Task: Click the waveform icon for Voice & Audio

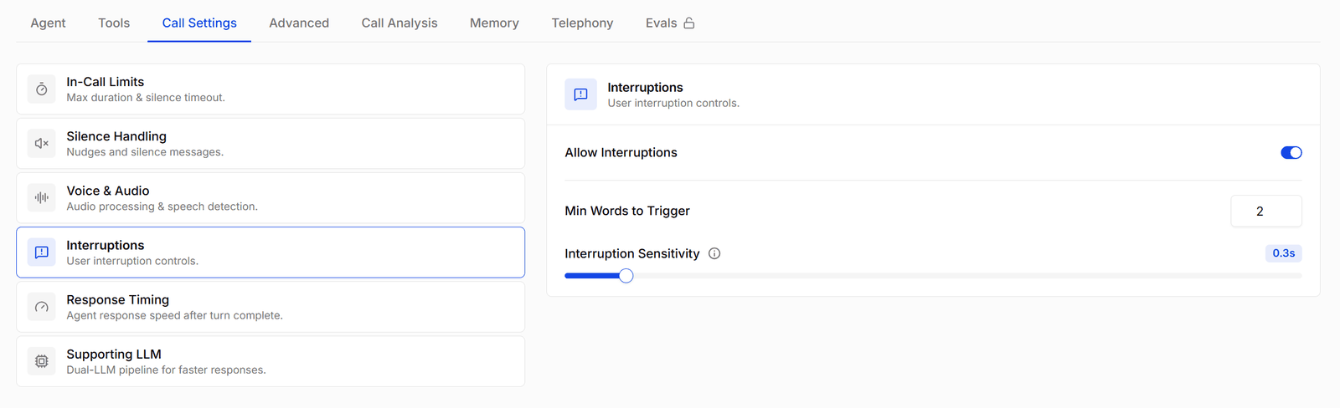Action: [42, 198]
